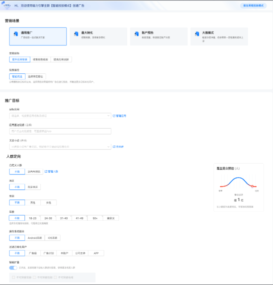273x285 pixels.
Task: Click the icon on the 最大转化 card
Action: pyautogui.click(x=76, y=33)
